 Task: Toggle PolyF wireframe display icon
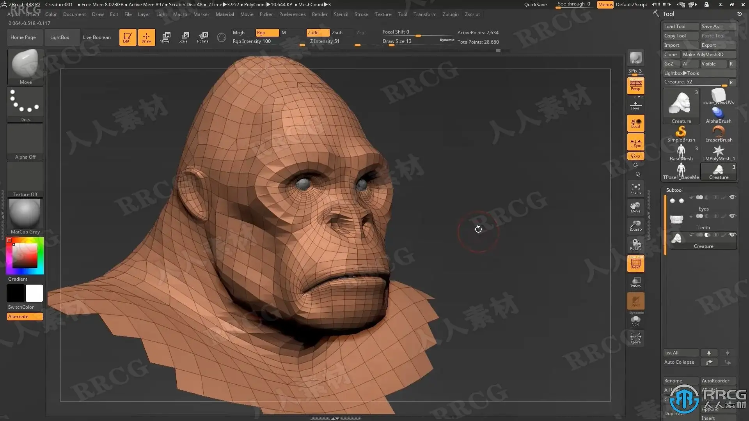coord(635,264)
